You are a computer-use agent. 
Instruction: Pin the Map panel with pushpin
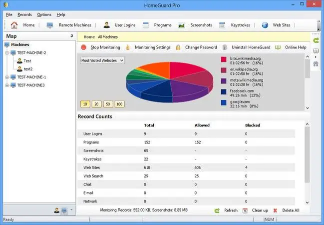click(x=72, y=36)
